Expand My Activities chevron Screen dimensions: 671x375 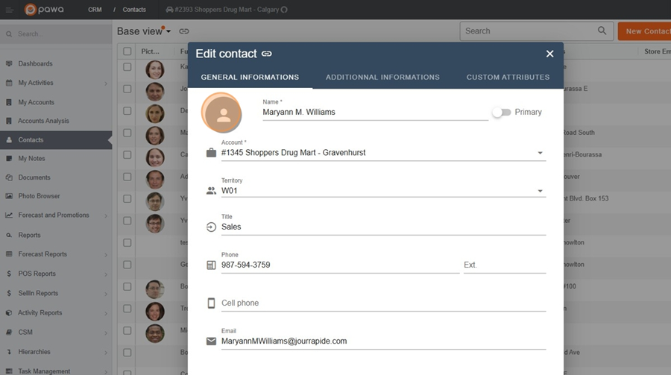point(106,83)
